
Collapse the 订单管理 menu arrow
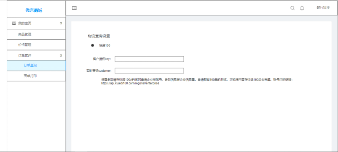(61, 55)
